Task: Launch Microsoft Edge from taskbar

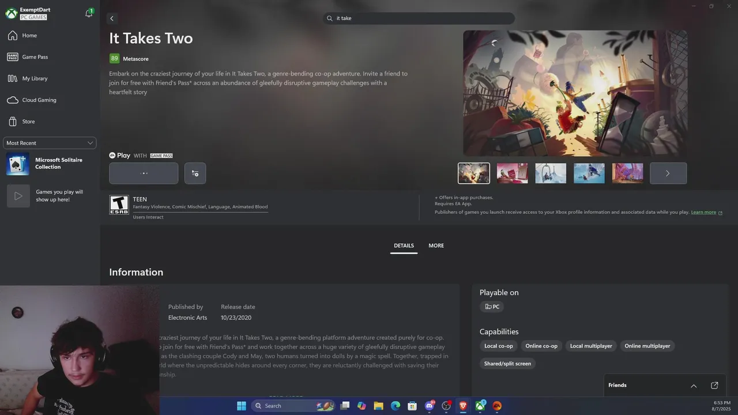Action: (396, 406)
